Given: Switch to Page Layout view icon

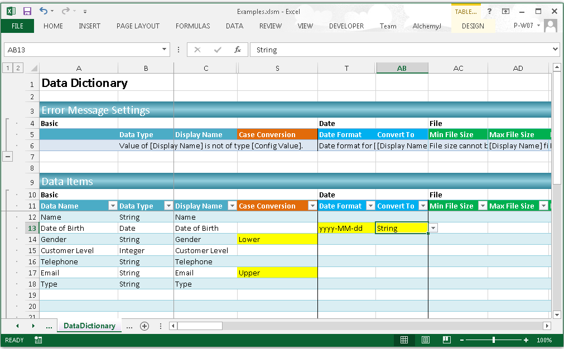Looking at the screenshot, I should [x=426, y=340].
